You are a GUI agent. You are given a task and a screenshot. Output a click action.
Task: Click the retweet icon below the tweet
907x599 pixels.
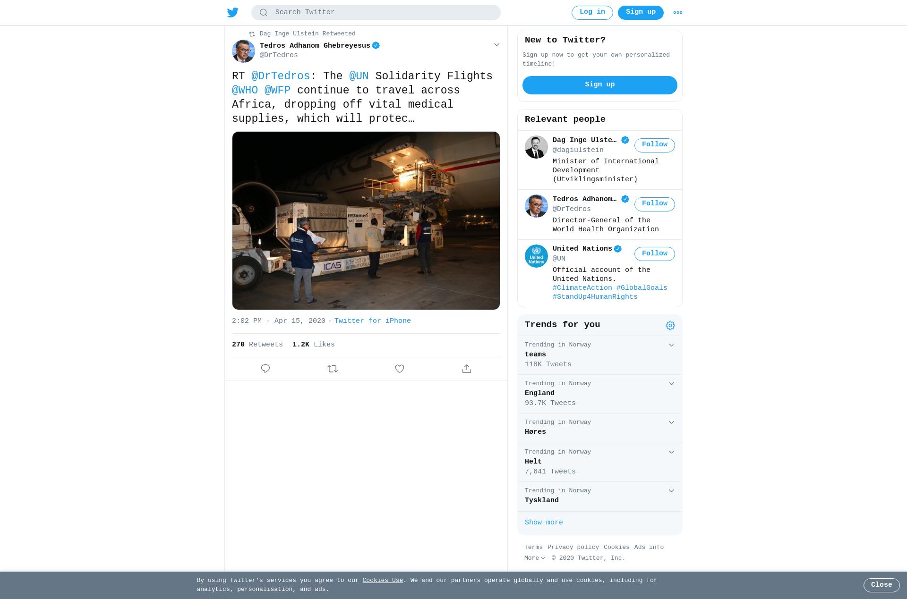tap(333, 369)
